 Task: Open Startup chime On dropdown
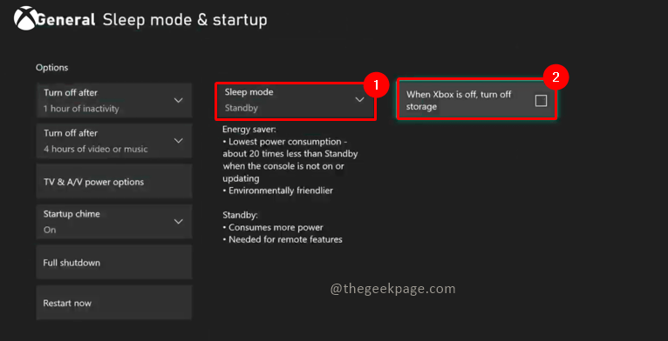pyautogui.click(x=114, y=222)
